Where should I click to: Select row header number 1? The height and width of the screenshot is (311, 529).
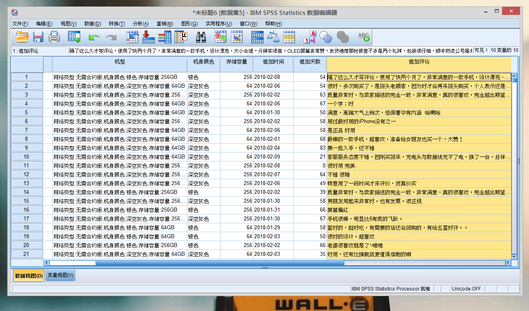27,77
